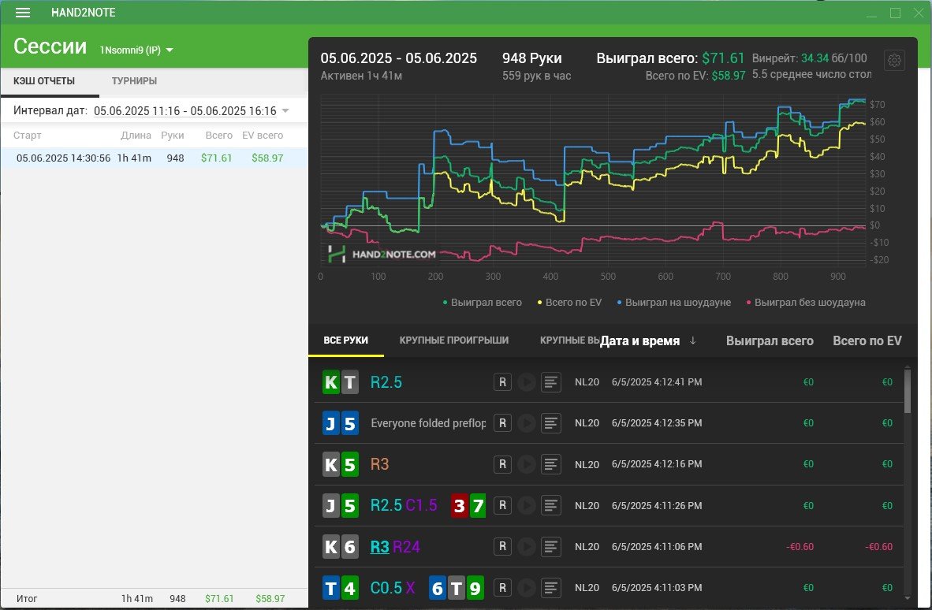Click 'Всего по EV: $58.97' header stat
This screenshot has width=932, height=610.
click(x=695, y=76)
